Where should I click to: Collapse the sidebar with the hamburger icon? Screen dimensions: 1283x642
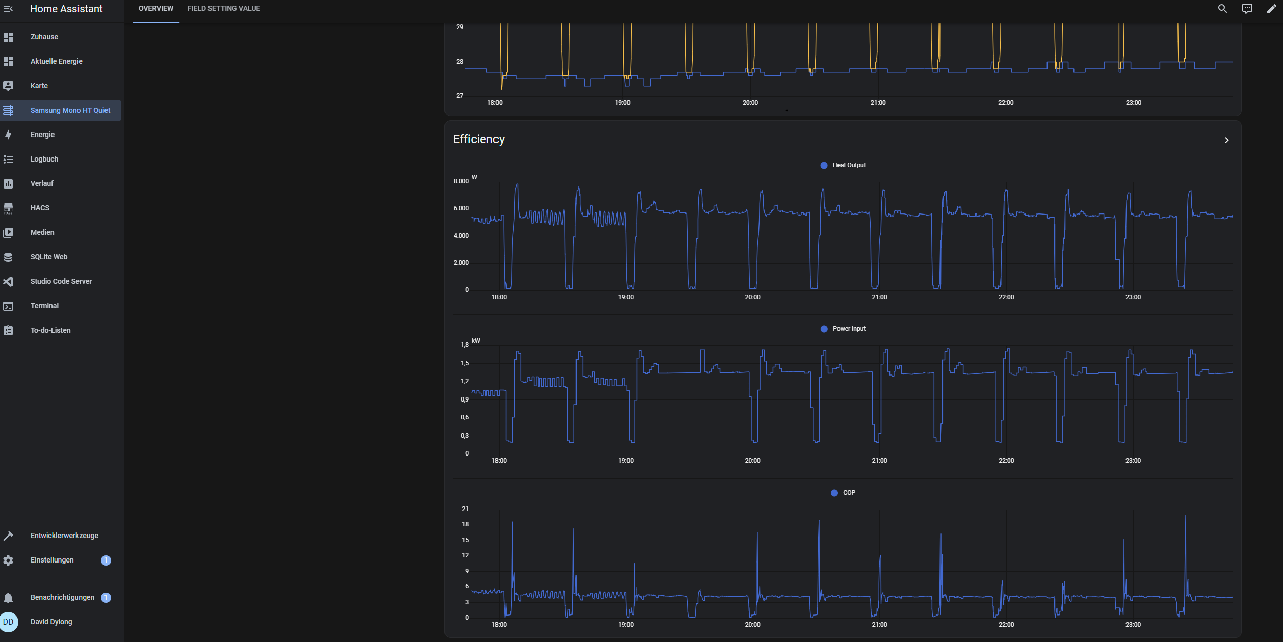(x=8, y=9)
